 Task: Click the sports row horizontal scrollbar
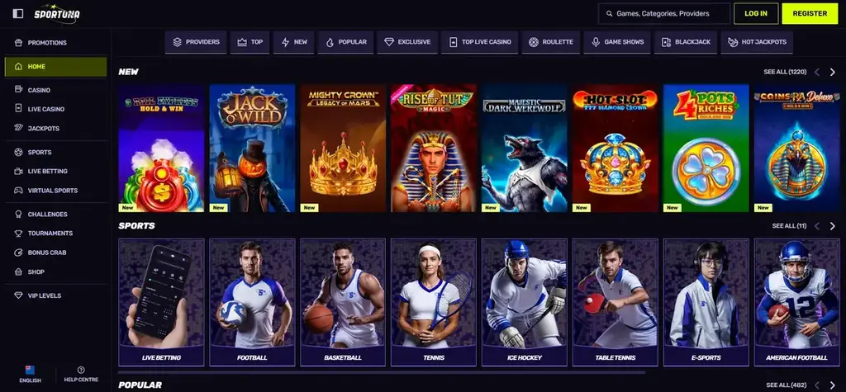pos(382,372)
